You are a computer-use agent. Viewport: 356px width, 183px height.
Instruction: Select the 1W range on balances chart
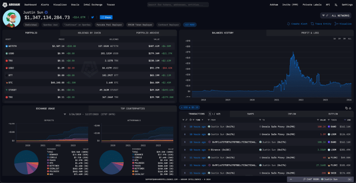point(334,38)
